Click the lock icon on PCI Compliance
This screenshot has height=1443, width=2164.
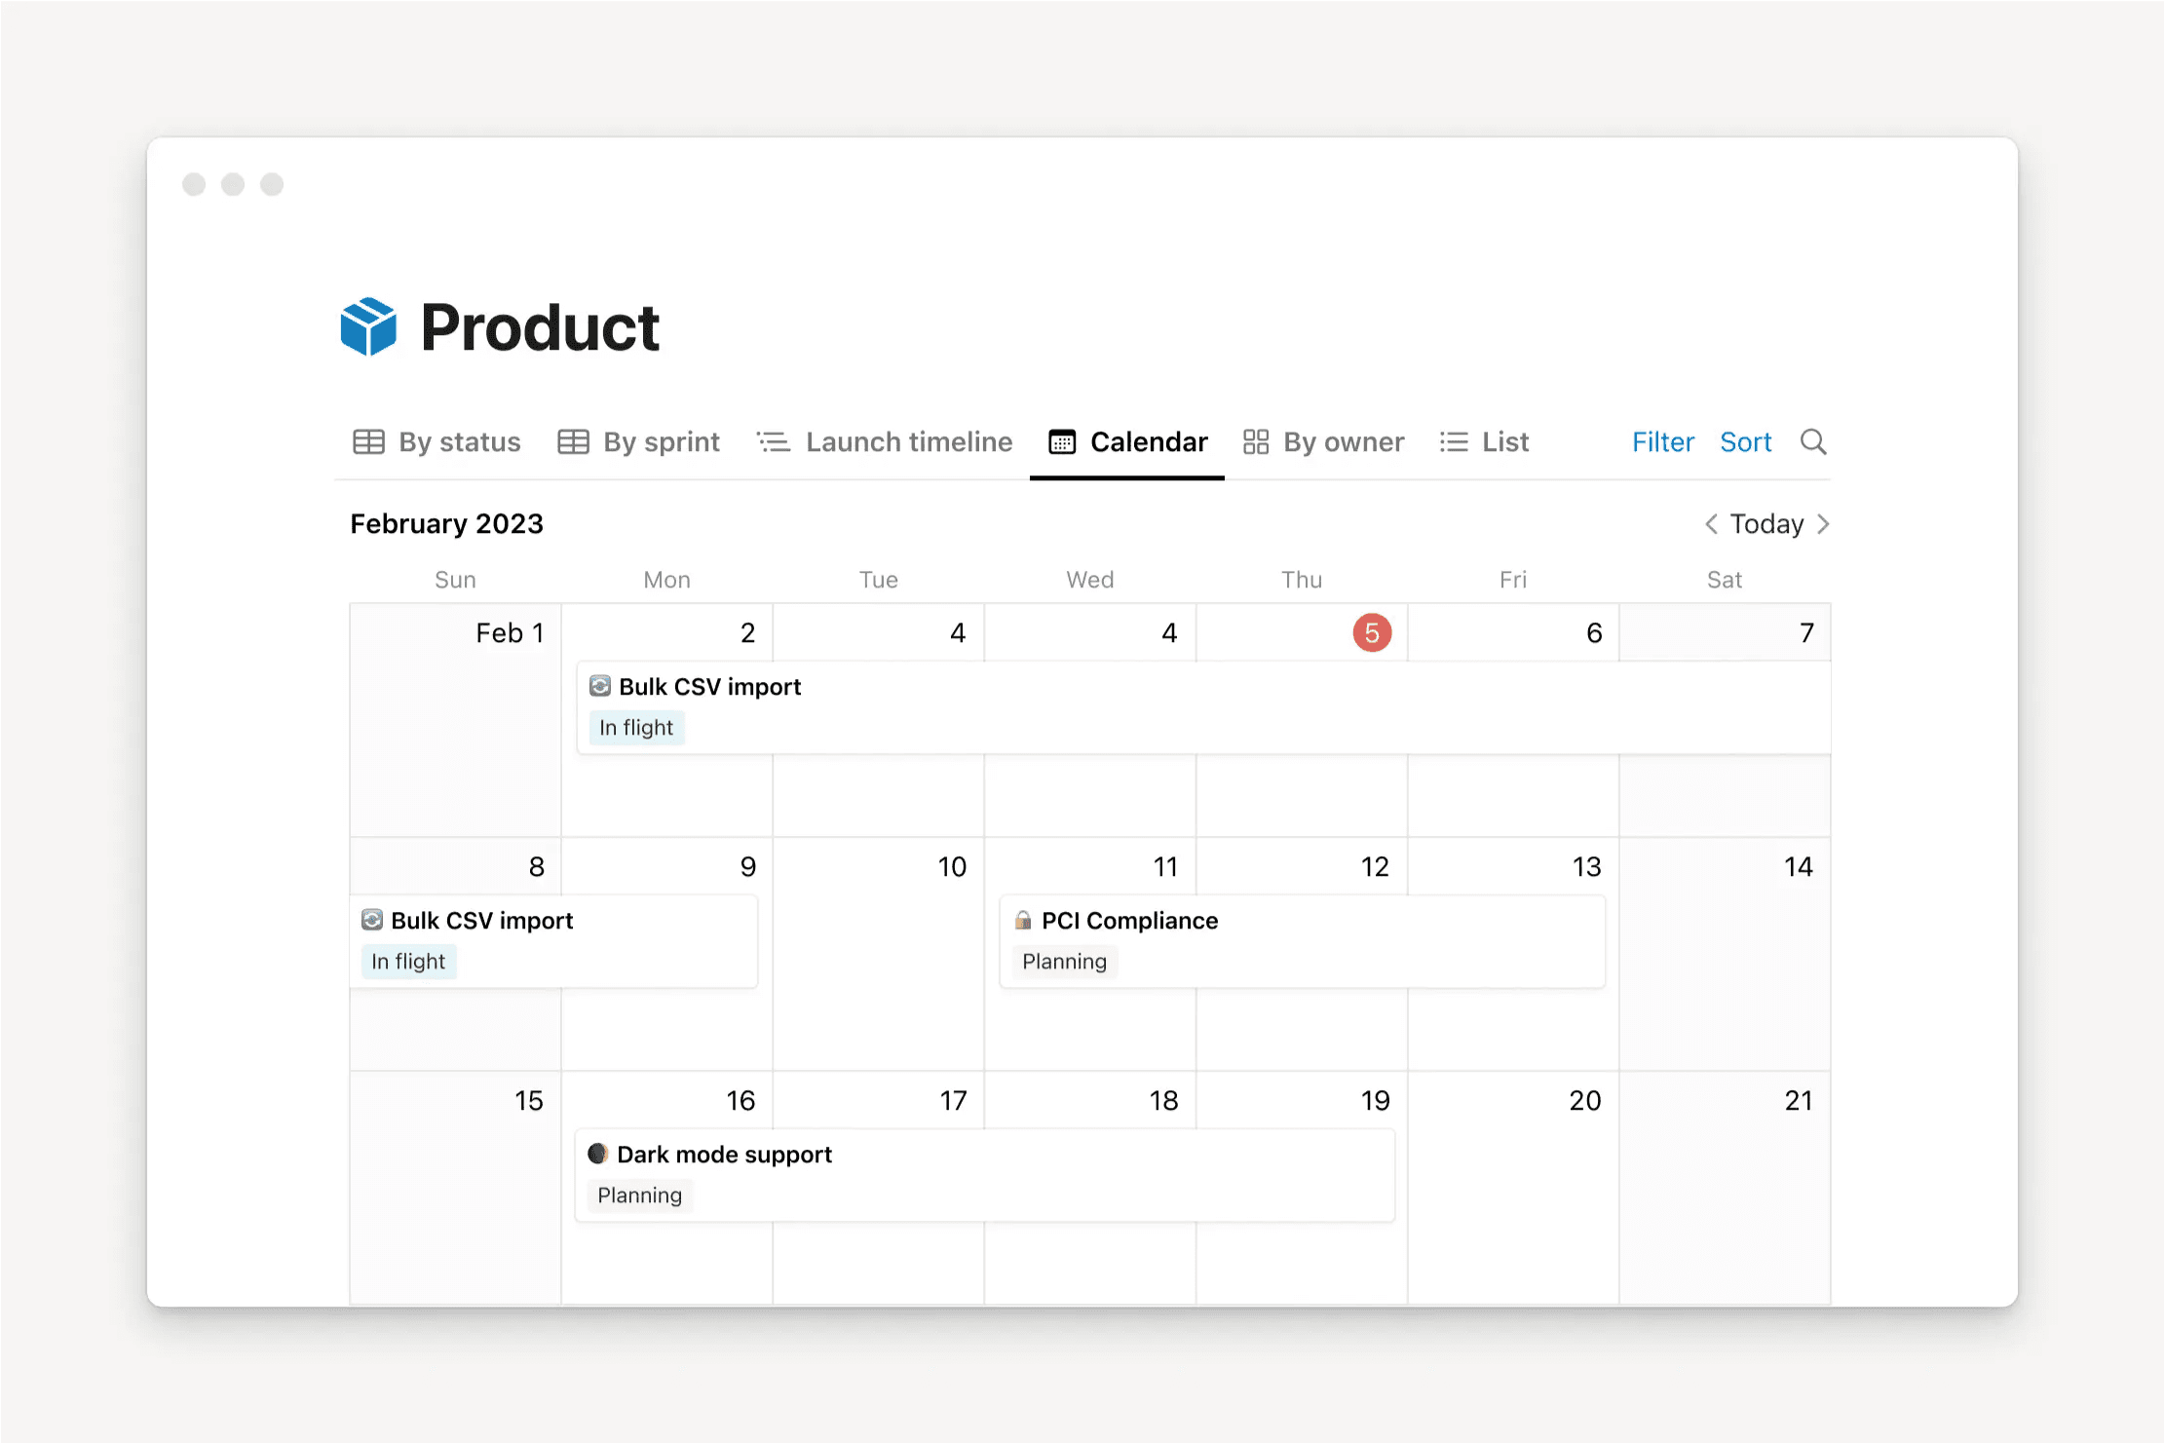(1023, 920)
